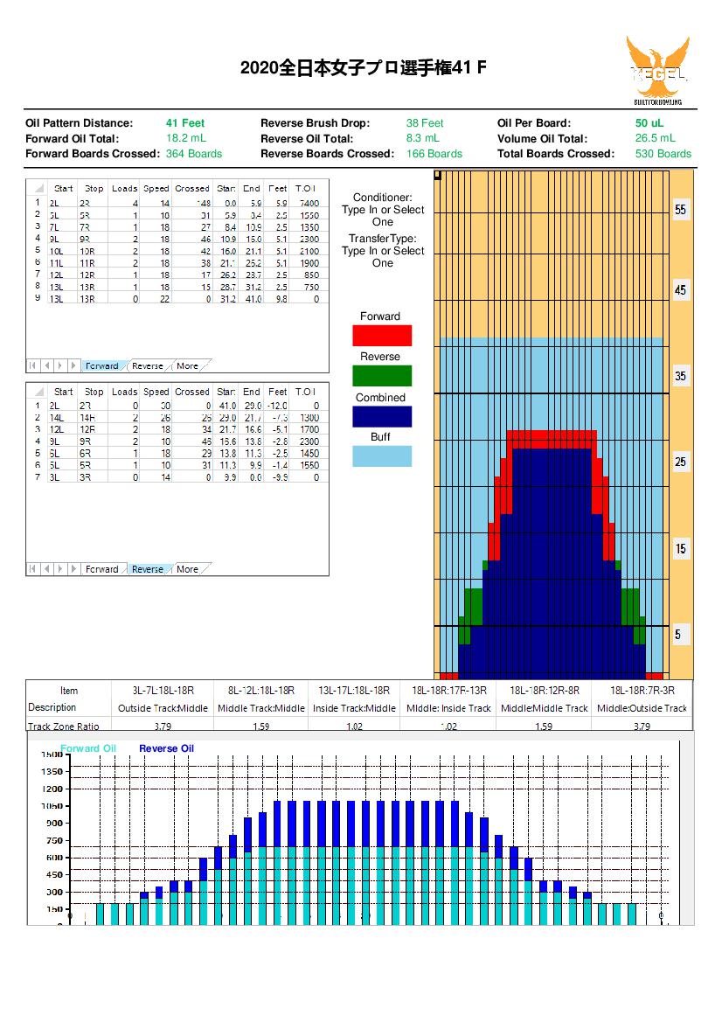
Task: Click the 'Forward Oil' chart legend label
Action: point(88,748)
